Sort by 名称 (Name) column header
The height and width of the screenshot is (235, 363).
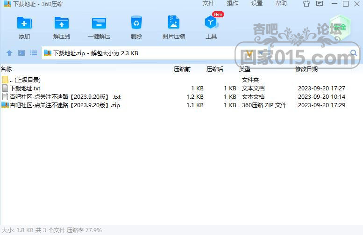pyautogui.click(x=6, y=69)
